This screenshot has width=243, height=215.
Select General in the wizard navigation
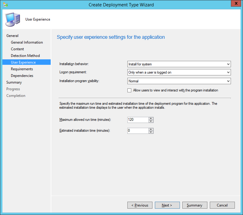(x=12, y=36)
